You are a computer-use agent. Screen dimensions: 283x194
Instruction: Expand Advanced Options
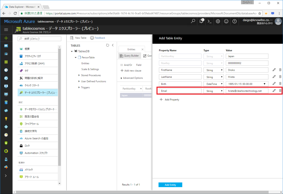tap(132, 78)
